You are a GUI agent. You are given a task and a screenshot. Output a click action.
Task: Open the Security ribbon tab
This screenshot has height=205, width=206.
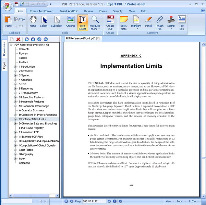click(x=118, y=11)
